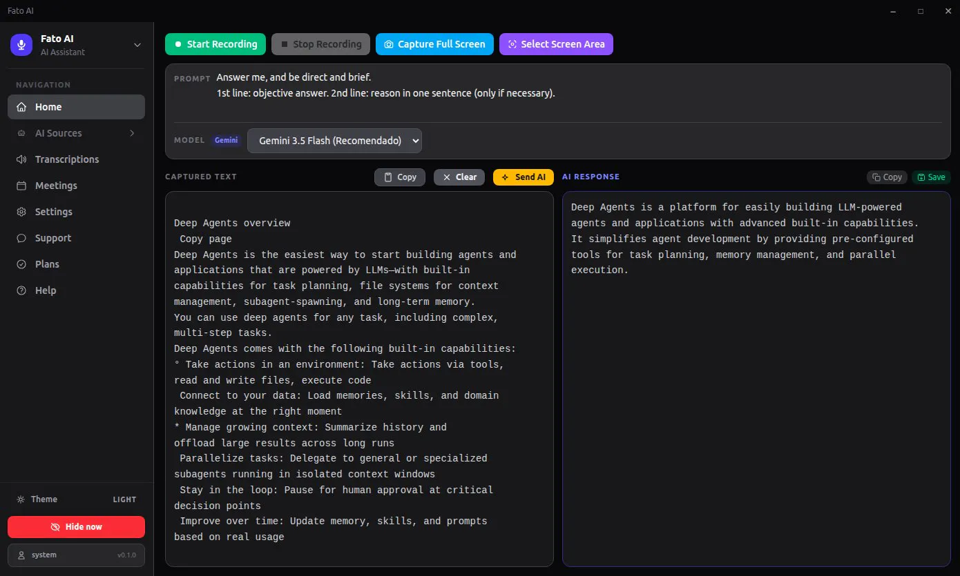Click the user avatar icon beside system

21,555
